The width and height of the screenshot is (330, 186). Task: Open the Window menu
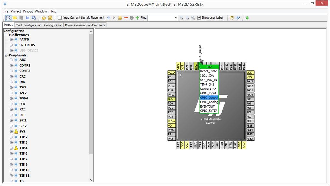click(41, 11)
